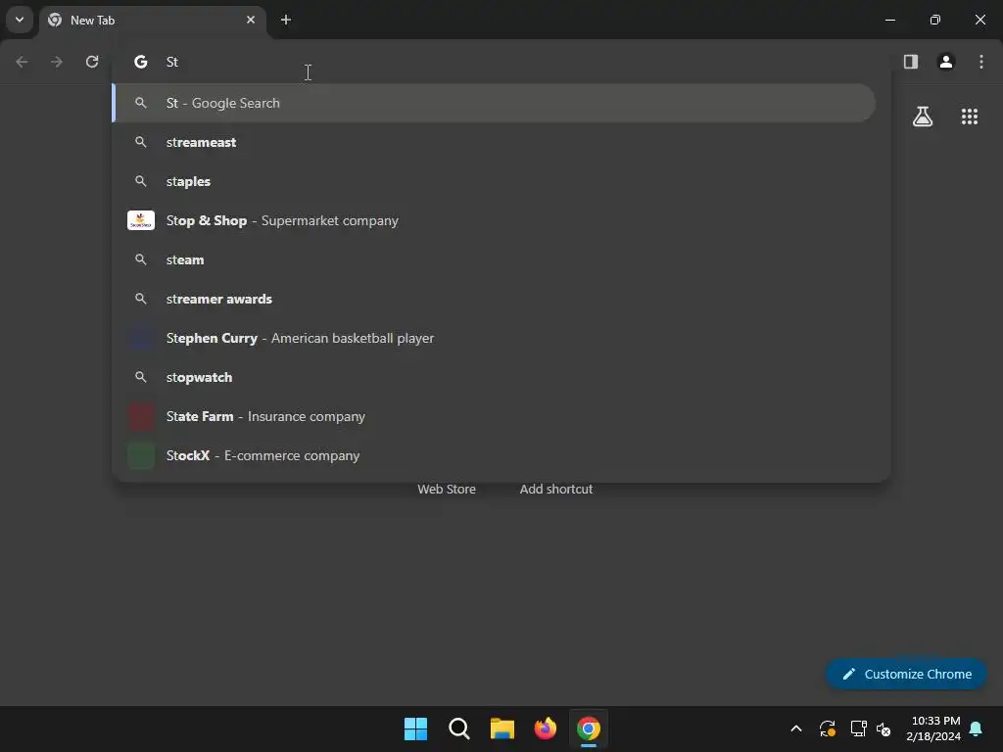Open the clock showing 10:33 PM
This screenshot has width=1003, height=752.
pos(933,728)
